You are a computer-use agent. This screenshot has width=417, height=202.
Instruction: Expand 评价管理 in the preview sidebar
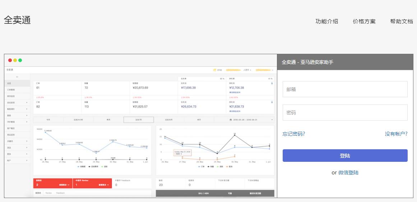(x=17, y=122)
